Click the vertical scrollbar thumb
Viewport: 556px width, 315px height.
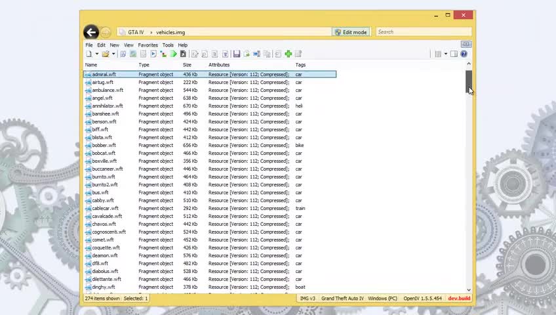[469, 81]
